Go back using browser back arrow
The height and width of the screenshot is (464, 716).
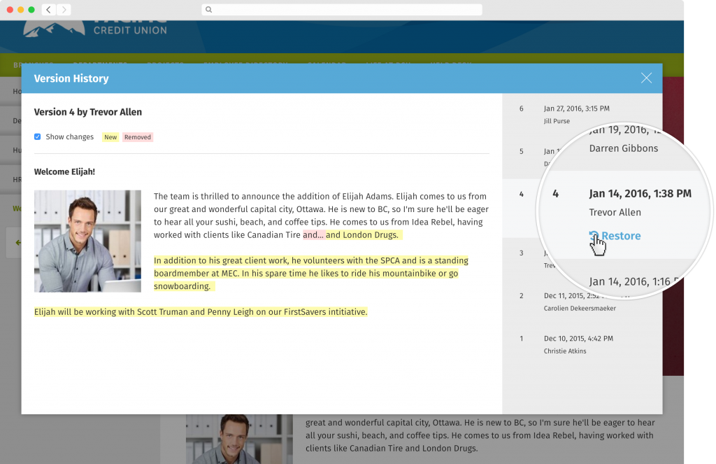48,10
